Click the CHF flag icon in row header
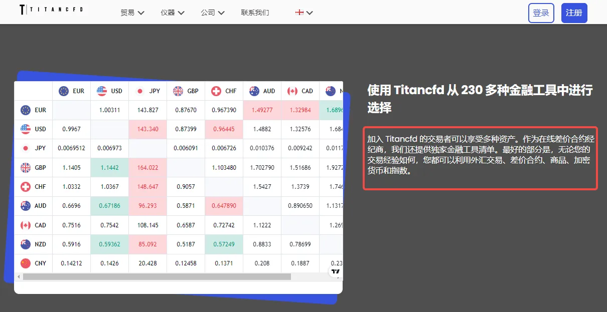This screenshot has width=607, height=312. coord(26,187)
